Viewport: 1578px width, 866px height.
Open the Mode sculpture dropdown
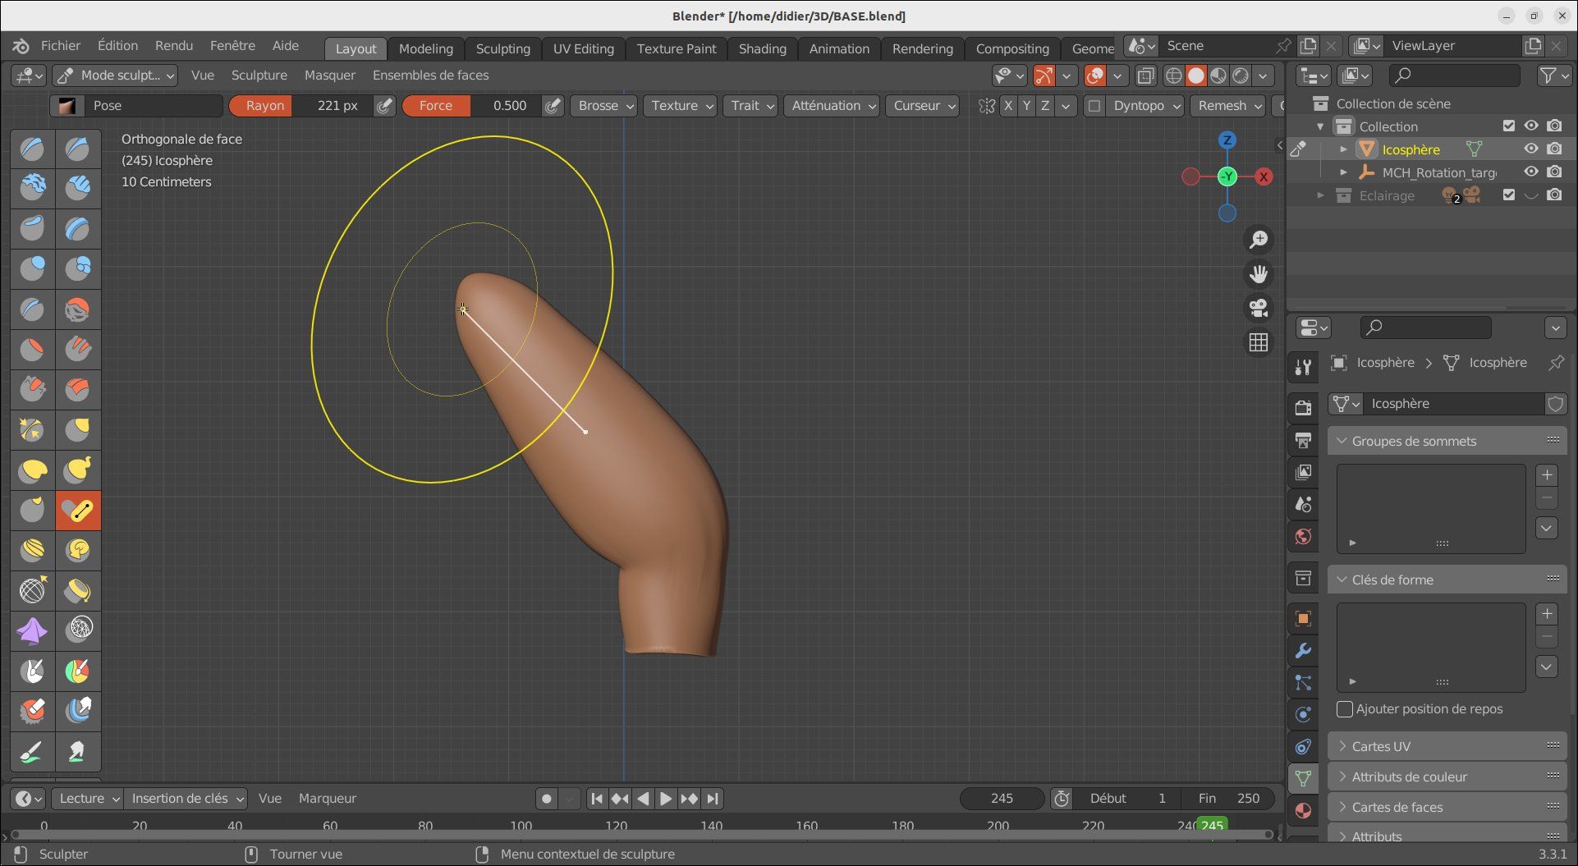tap(116, 76)
